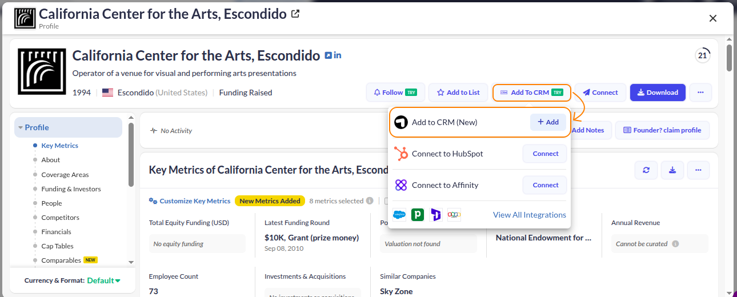Click the Zoho integration icon

(x=454, y=215)
